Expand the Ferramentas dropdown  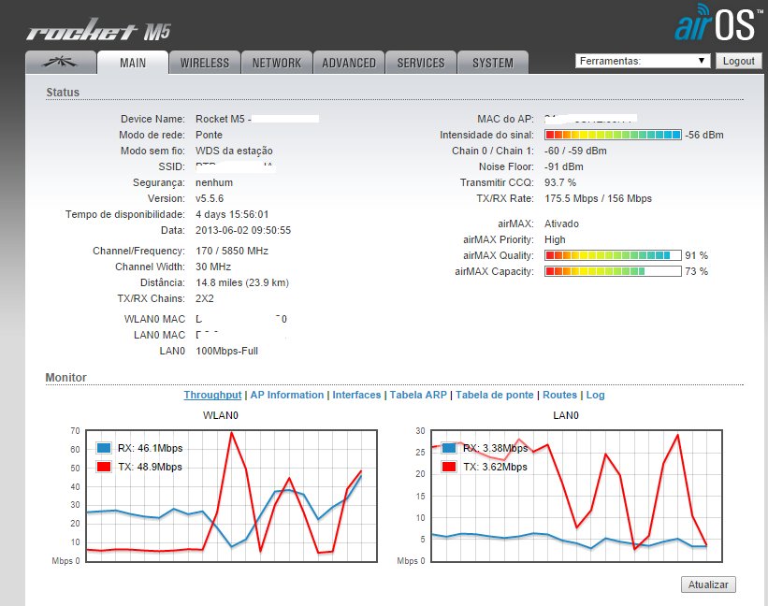click(643, 61)
